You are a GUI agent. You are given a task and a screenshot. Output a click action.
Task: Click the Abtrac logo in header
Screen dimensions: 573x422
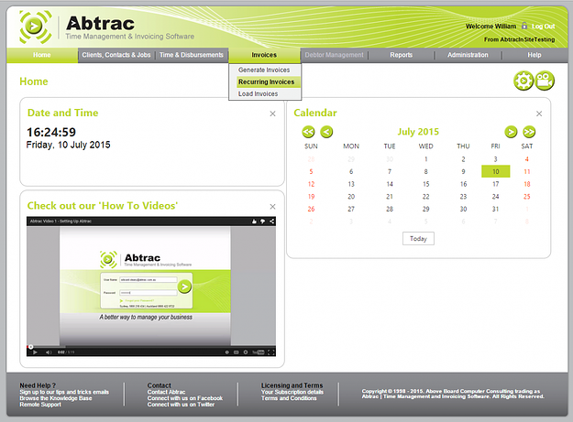point(107,27)
